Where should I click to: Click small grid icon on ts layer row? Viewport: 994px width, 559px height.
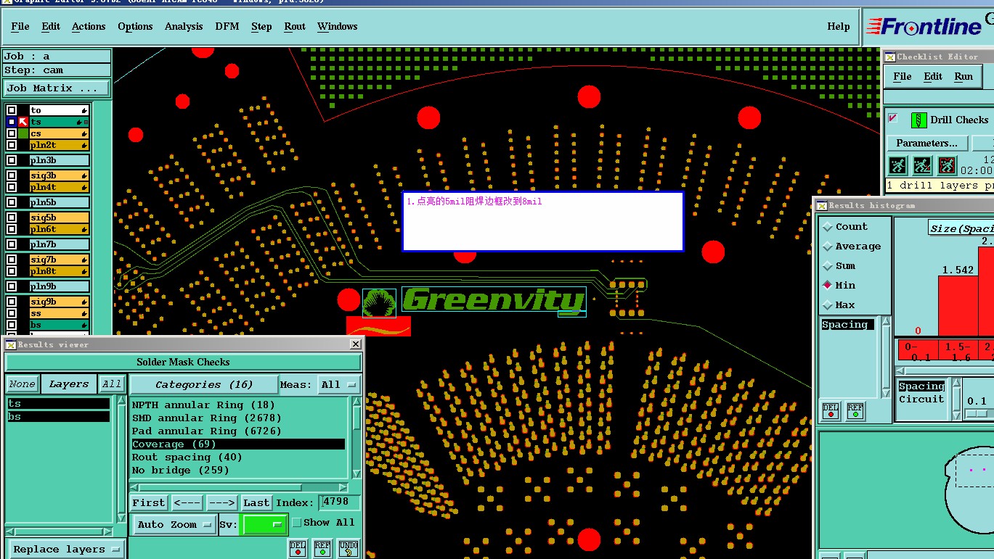[x=86, y=122]
